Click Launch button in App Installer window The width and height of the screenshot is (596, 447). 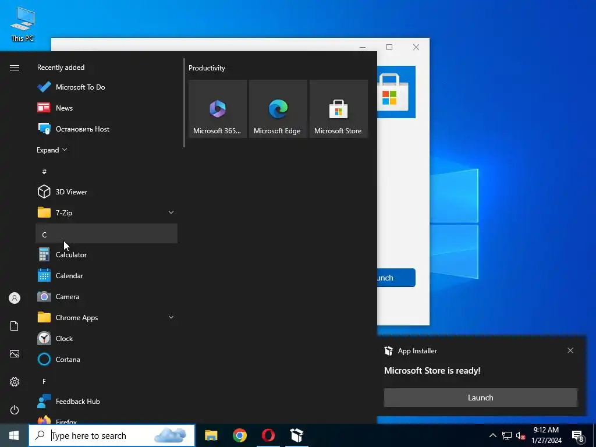[x=396, y=278]
